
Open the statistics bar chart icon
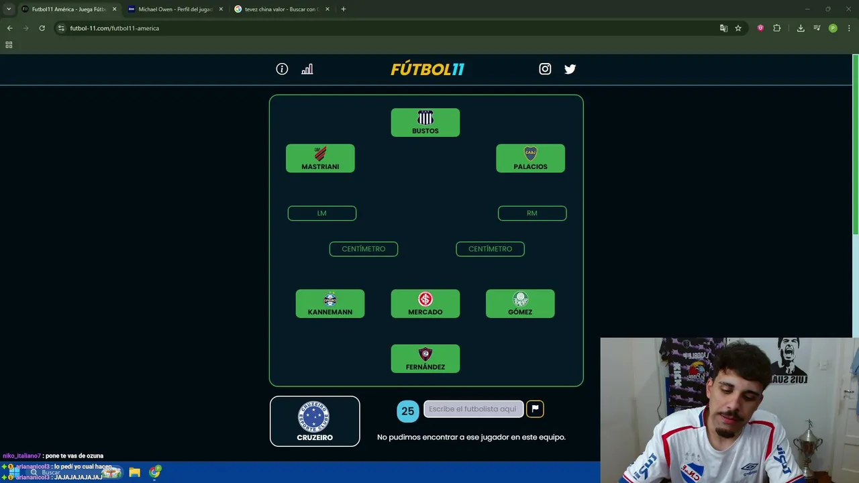(x=307, y=69)
